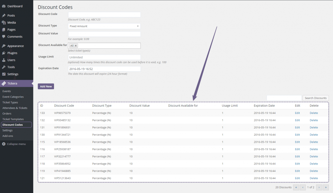
Task: Open Orders in the Tickera submenu
Action: tap(7, 114)
